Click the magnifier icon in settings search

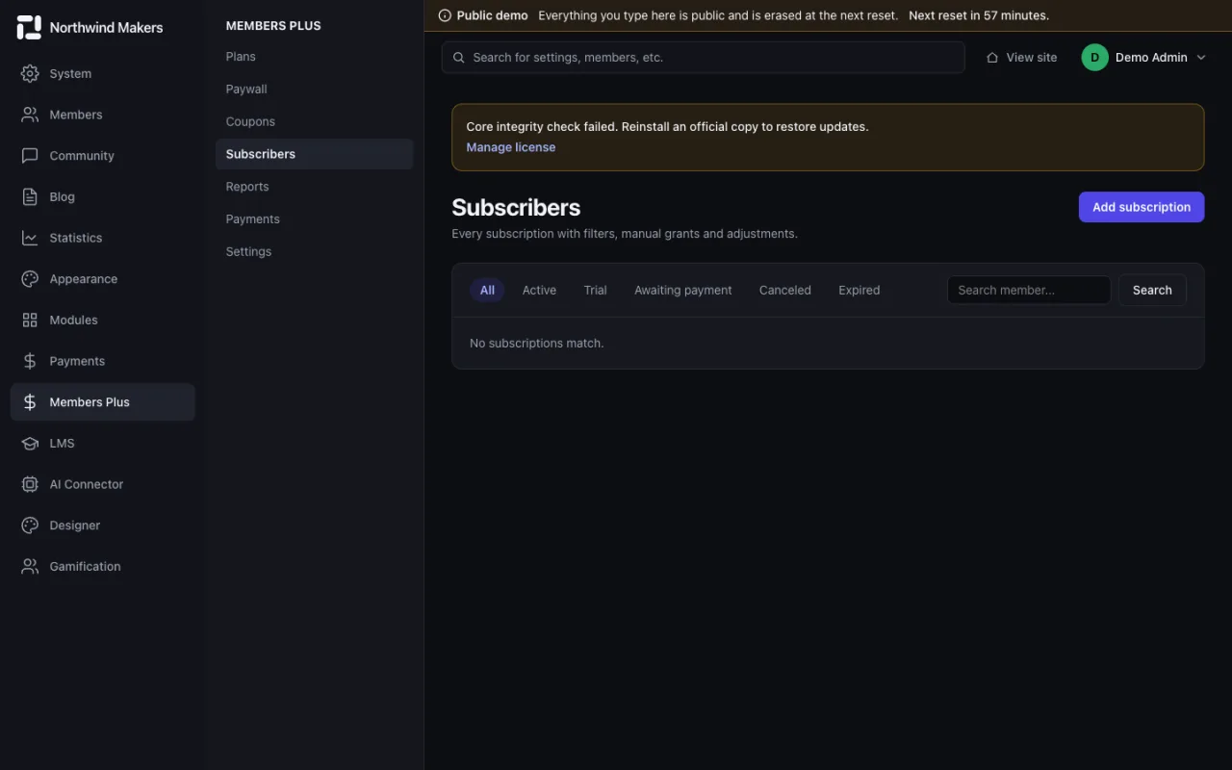pos(459,58)
